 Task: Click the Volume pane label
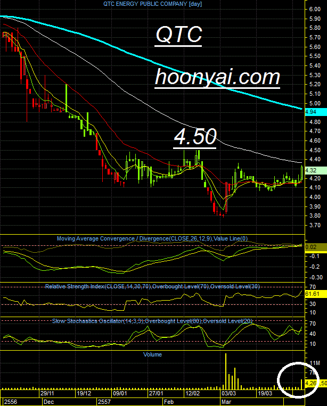(x=152, y=355)
